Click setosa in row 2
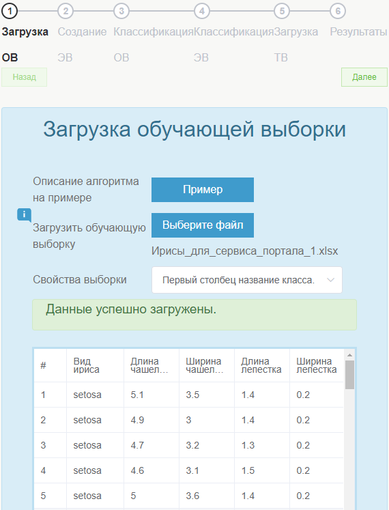This screenshot has width=389, height=510. pyautogui.click(x=95, y=420)
